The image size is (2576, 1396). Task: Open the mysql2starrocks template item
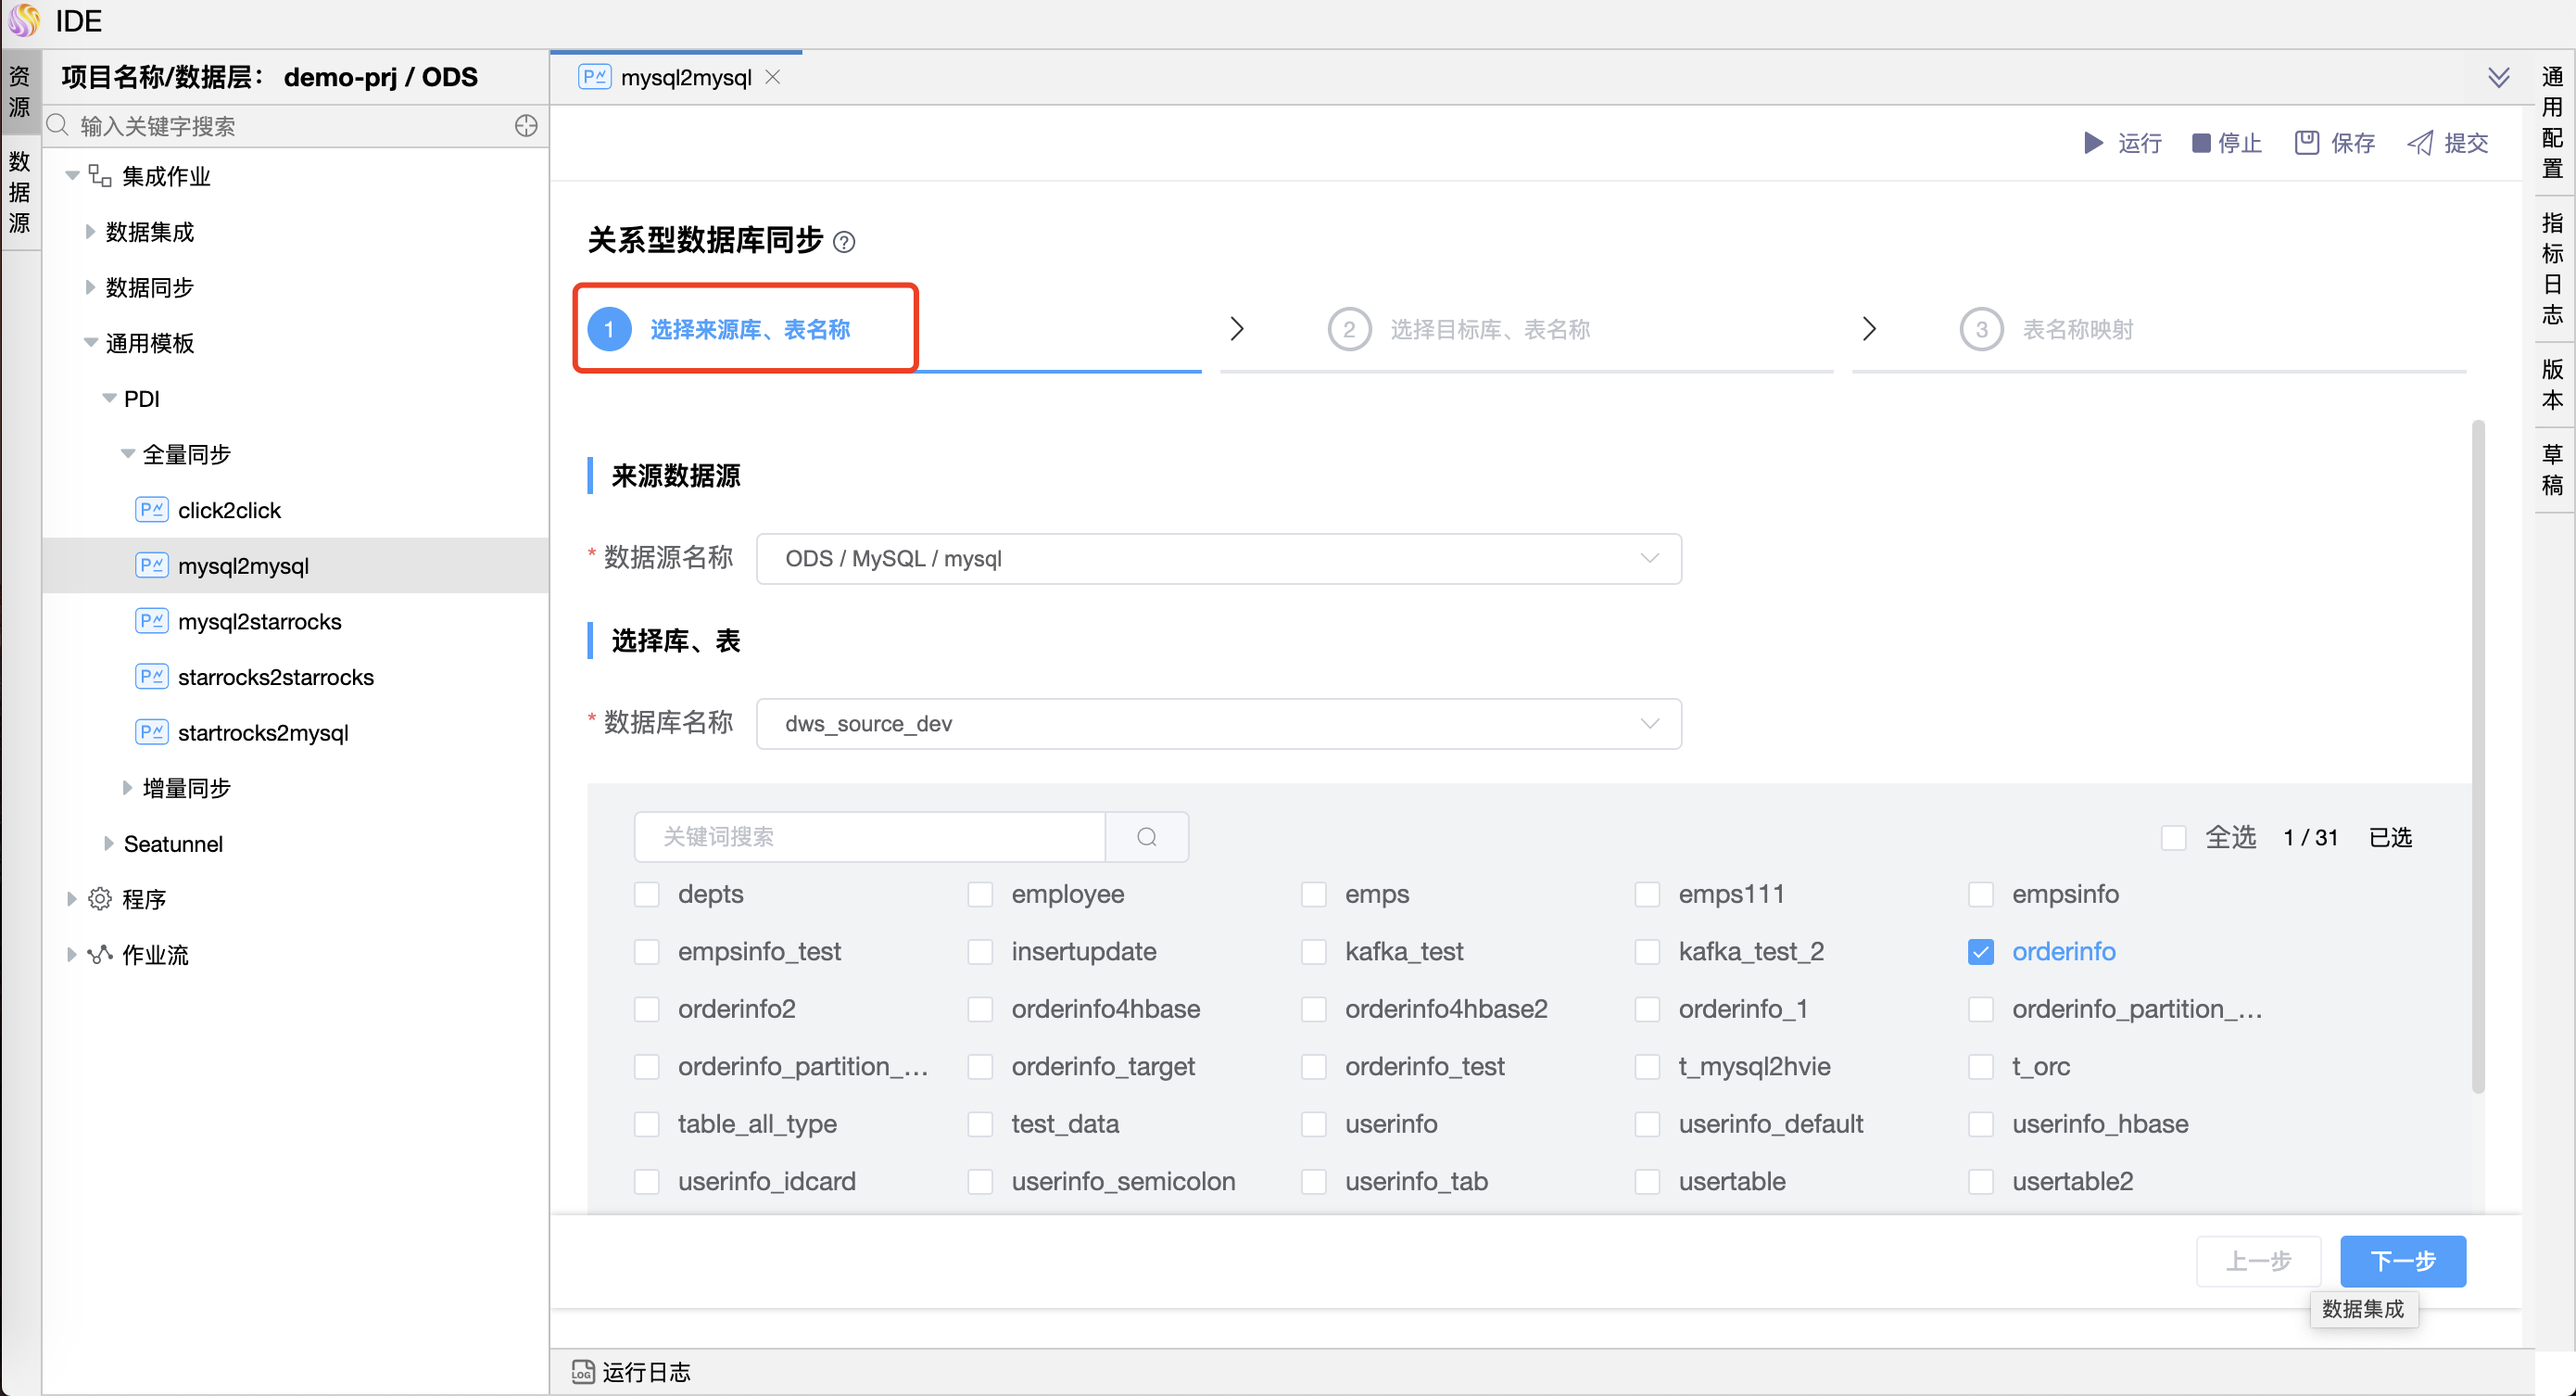click(x=259, y=621)
